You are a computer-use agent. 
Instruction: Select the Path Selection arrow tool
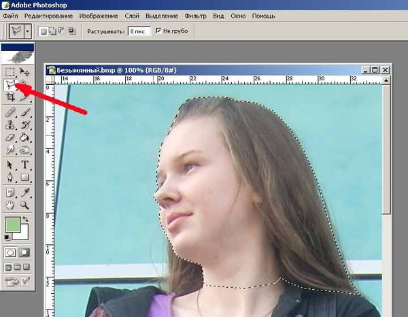10,165
